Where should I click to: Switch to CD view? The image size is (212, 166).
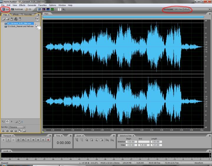(x=28, y=9)
